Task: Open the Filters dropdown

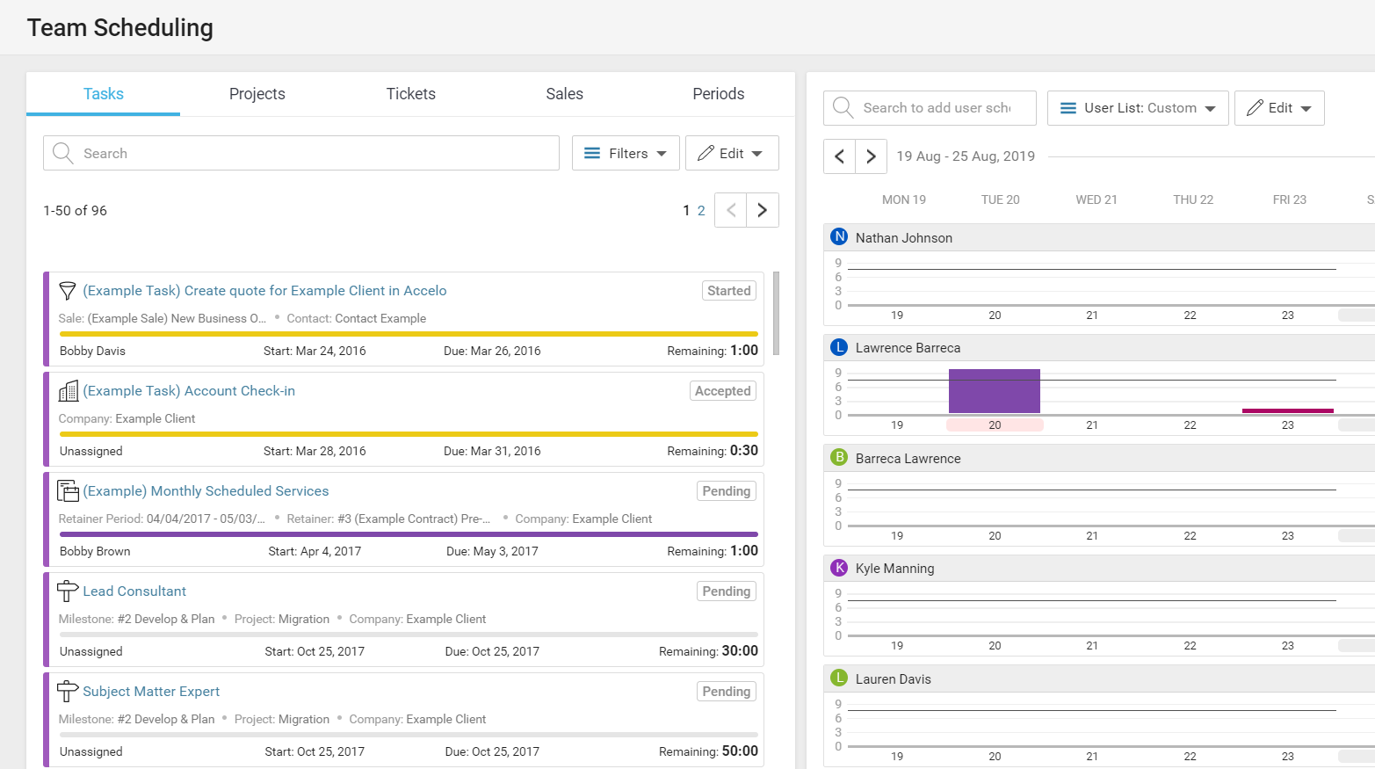Action: (626, 153)
